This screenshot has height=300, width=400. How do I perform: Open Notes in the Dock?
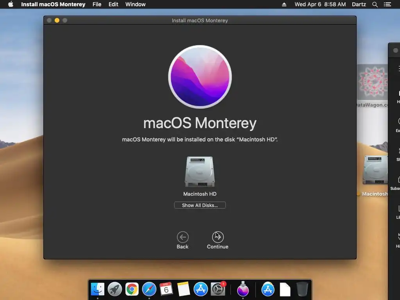tap(183, 289)
